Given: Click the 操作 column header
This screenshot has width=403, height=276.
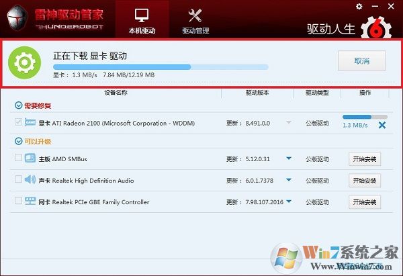Looking at the screenshot, I should (365, 93).
